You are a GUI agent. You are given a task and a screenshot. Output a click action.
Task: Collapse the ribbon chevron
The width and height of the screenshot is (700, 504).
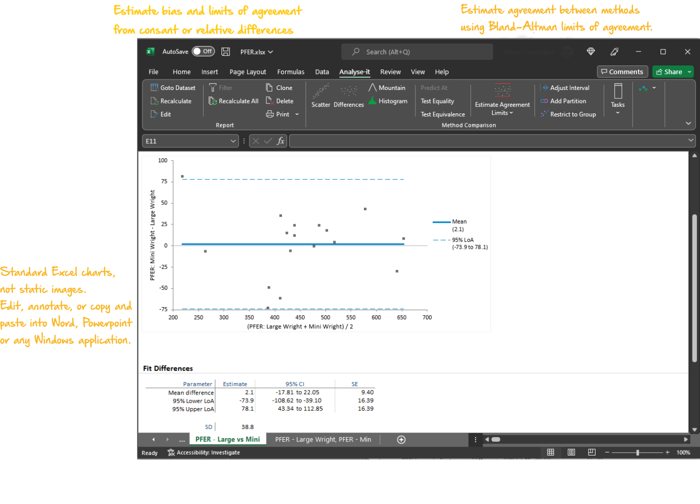tap(688, 123)
